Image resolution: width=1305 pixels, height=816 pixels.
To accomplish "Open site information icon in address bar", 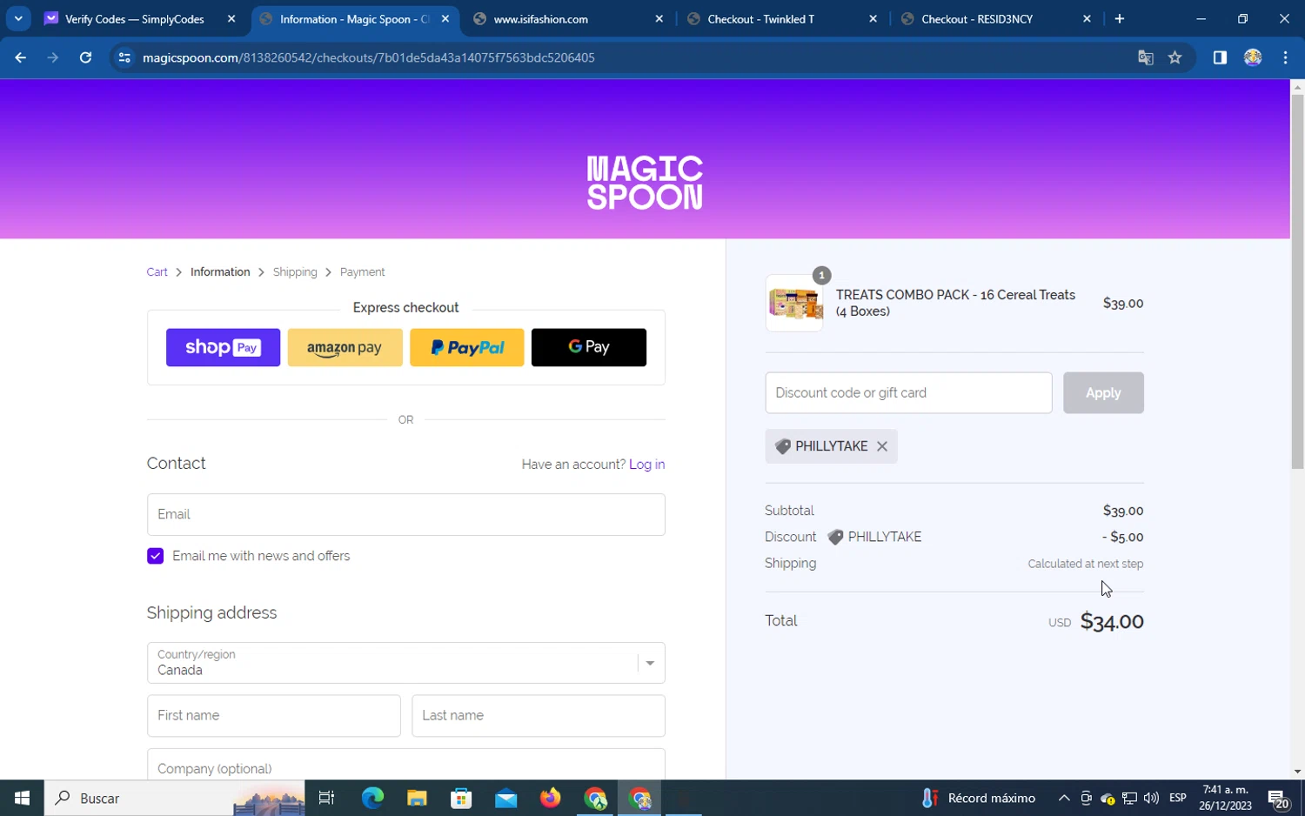I will point(124,57).
